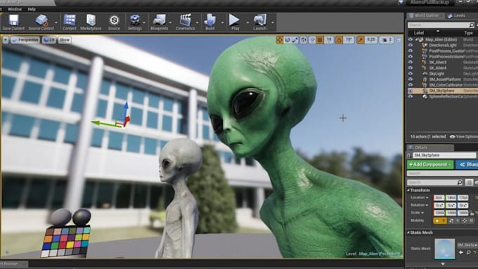Viewport: 478px width, 269px height.
Task: Click the Static Mesh thumbnail
Action: pos(445,249)
